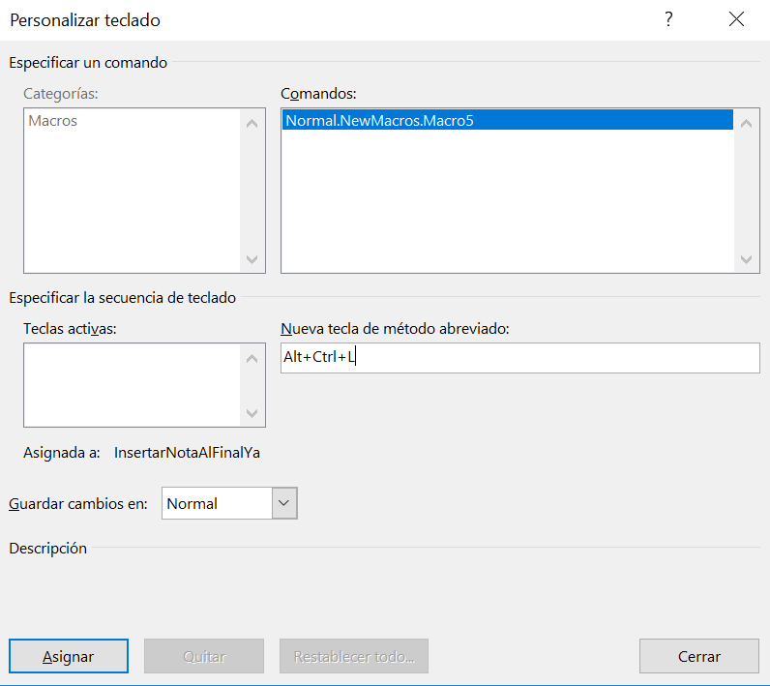Click the Nueva tecla de método abreviado label

pyautogui.click(x=395, y=329)
